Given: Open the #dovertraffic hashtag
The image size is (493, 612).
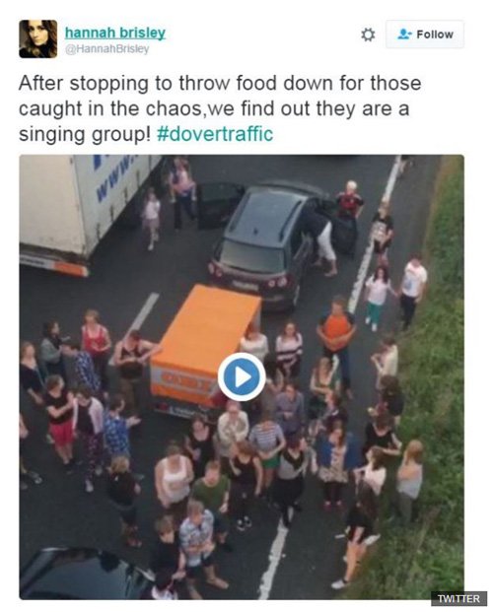Looking at the screenshot, I should (215, 134).
